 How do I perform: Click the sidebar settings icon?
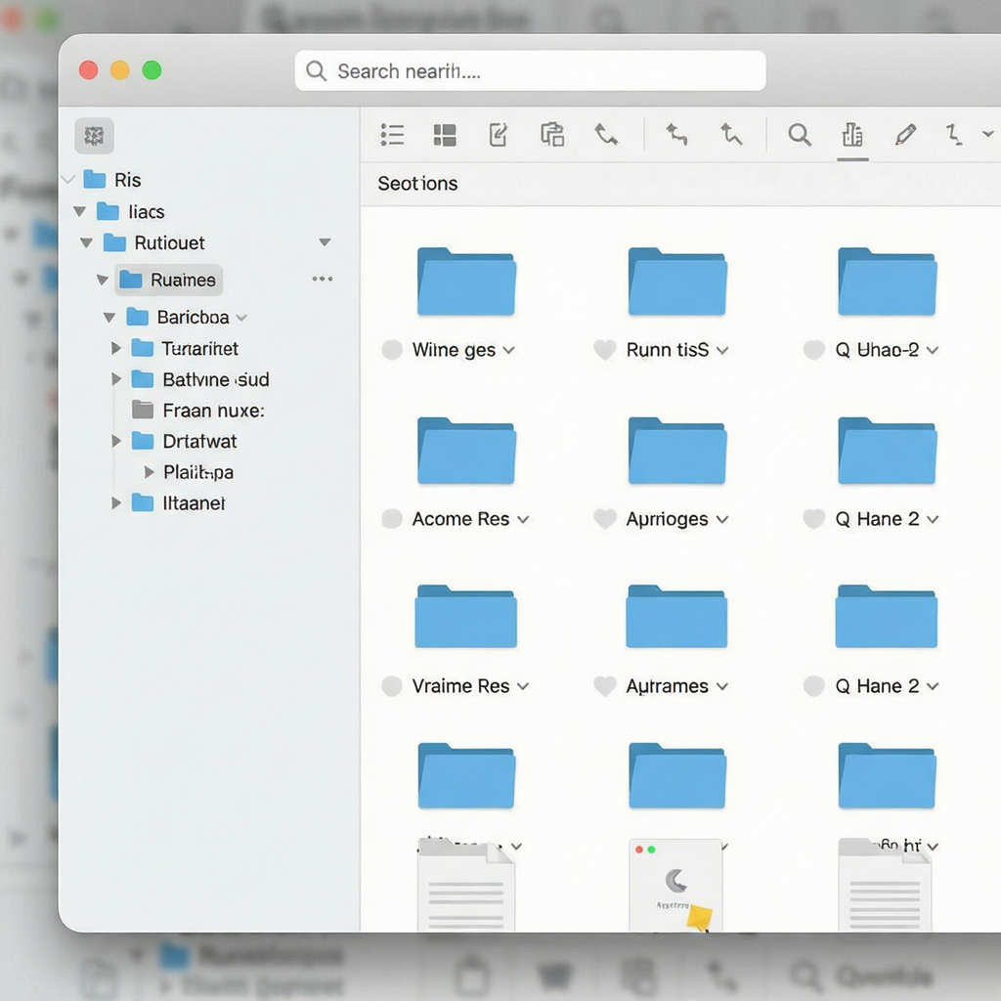pos(95,135)
